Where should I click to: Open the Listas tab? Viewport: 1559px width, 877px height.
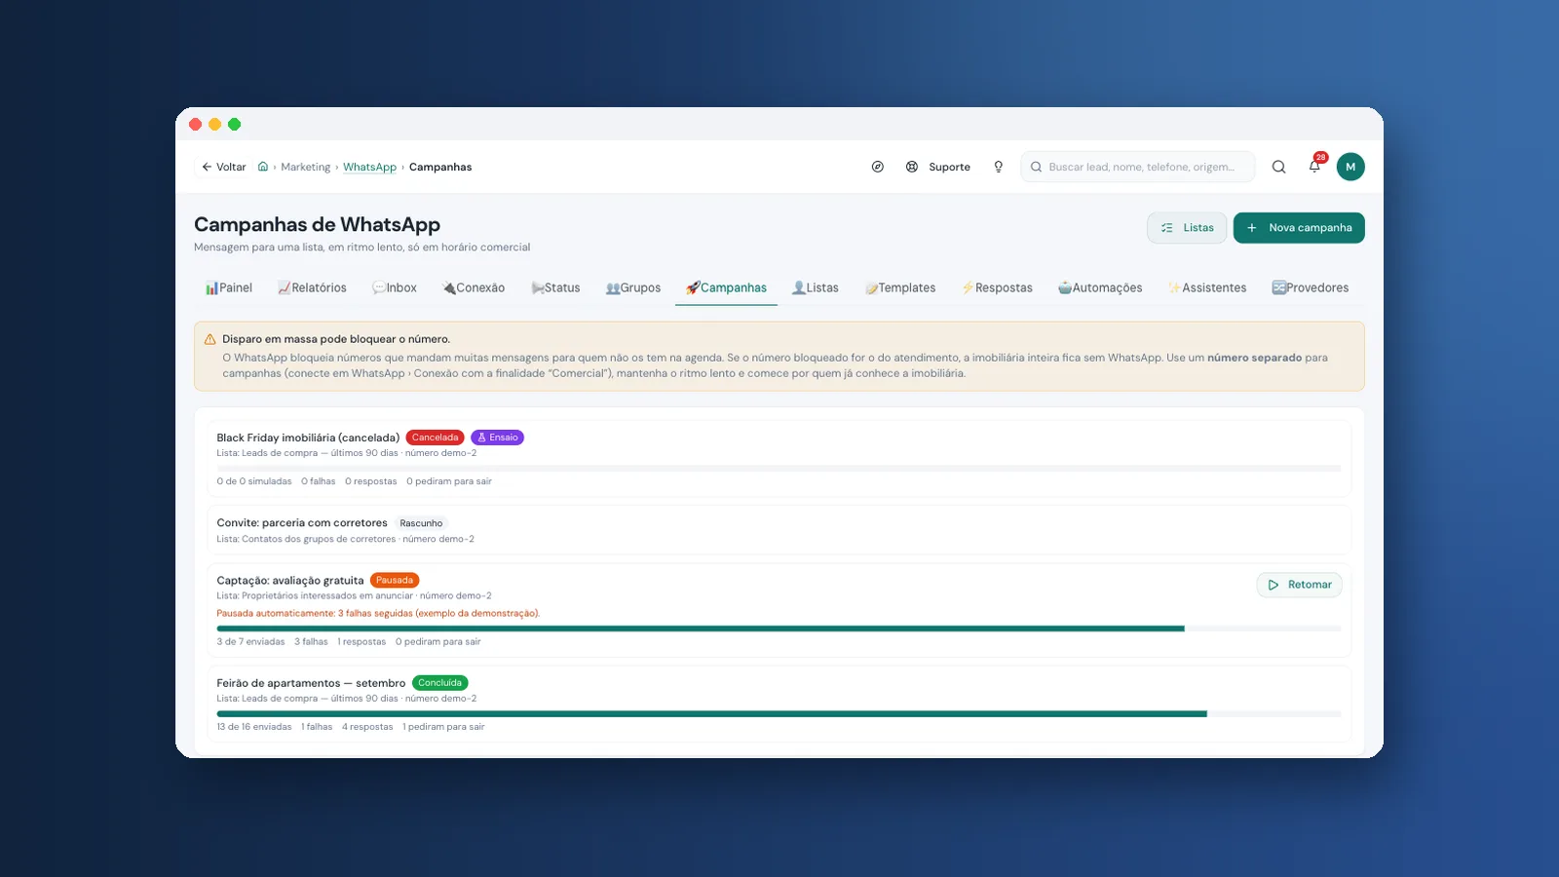click(816, 287)
